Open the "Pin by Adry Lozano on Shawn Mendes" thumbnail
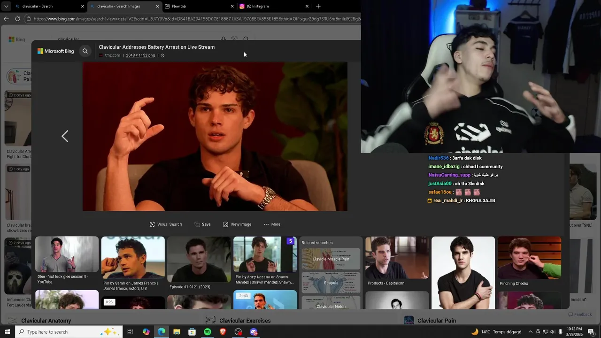The image size is (601, 338). (265, 254)
